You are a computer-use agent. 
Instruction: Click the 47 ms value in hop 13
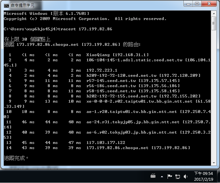75,143
